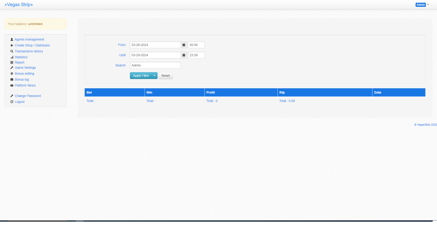Screen dimensions: 437x239
Task: Expand the Apply Filter dropdown arrow
Action: [154, 76]
